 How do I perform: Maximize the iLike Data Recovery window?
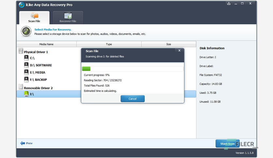coord(242,4)
